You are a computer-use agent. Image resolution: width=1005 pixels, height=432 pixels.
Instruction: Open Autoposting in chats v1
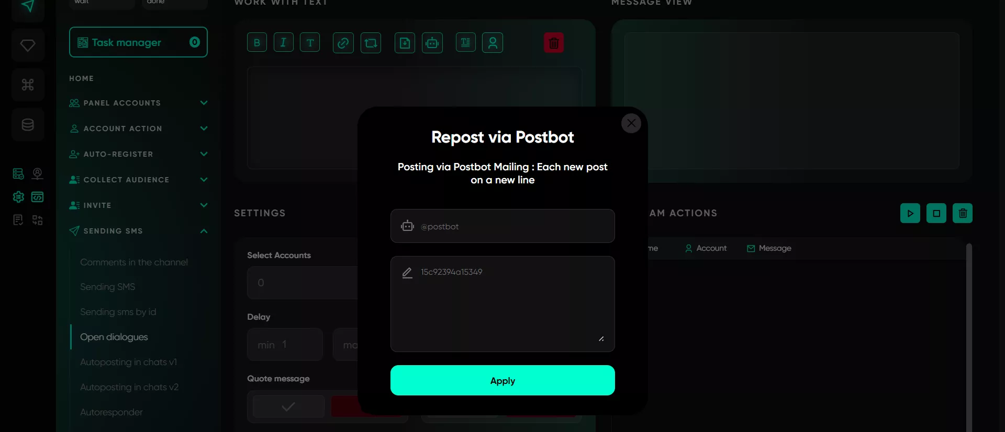[x=128, y=362]
